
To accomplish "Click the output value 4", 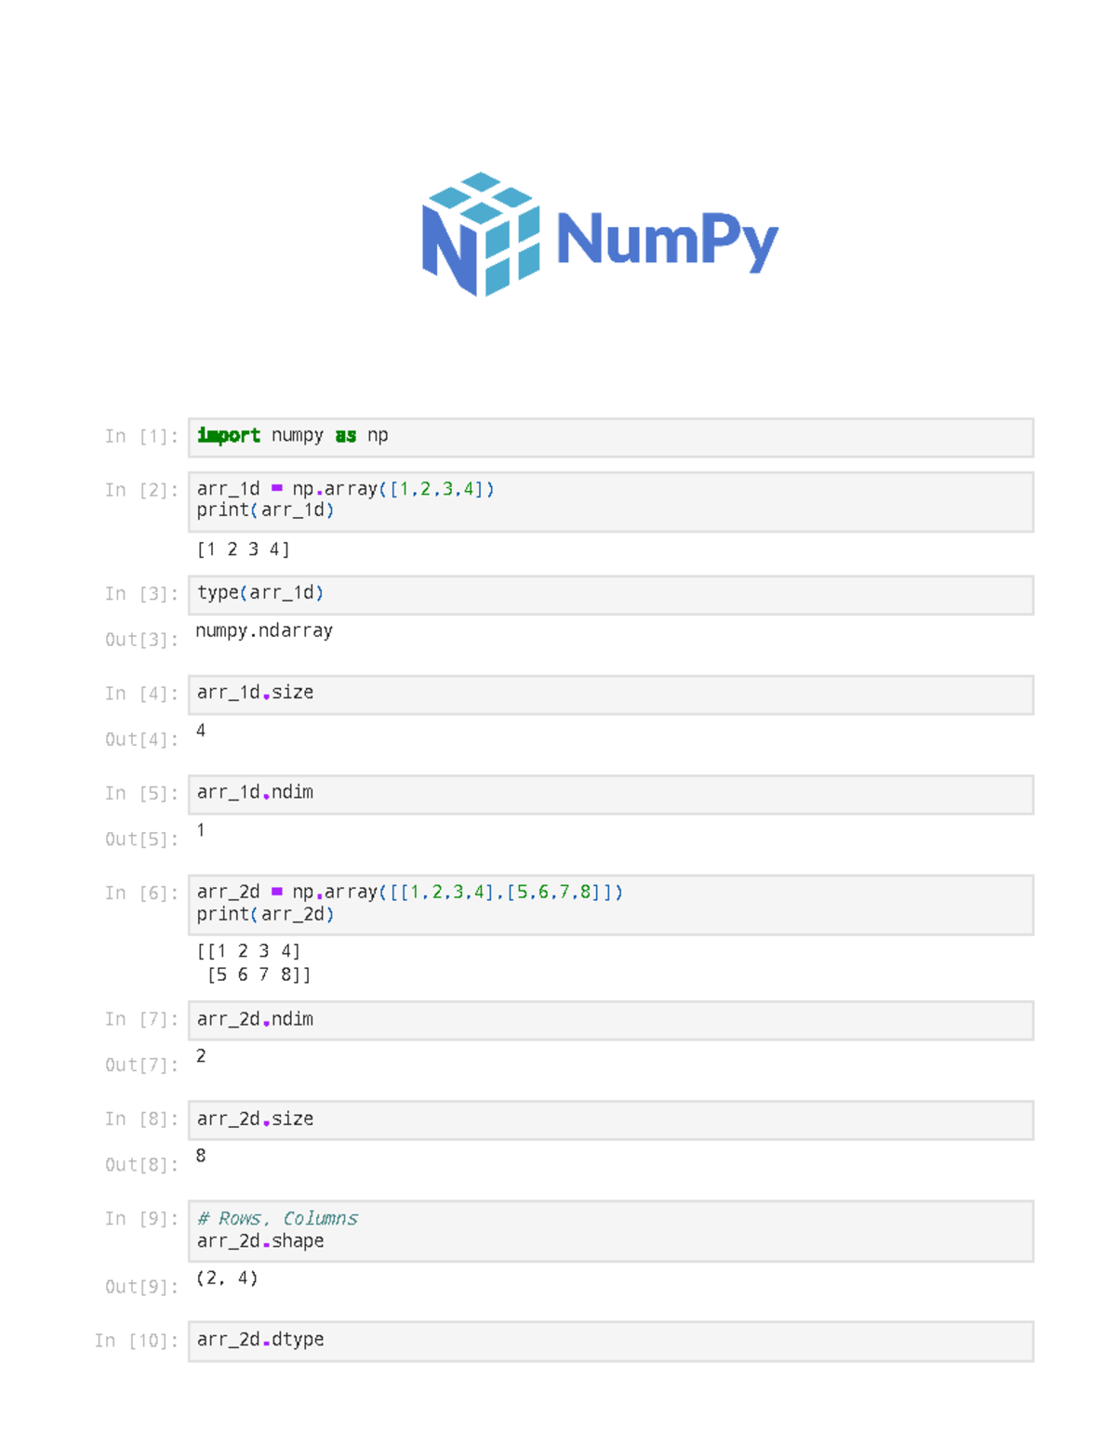I will (x=201, y=730).
